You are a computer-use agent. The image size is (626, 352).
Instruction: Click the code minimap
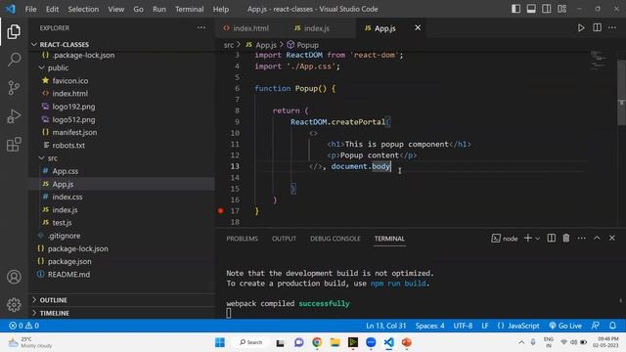599,60
